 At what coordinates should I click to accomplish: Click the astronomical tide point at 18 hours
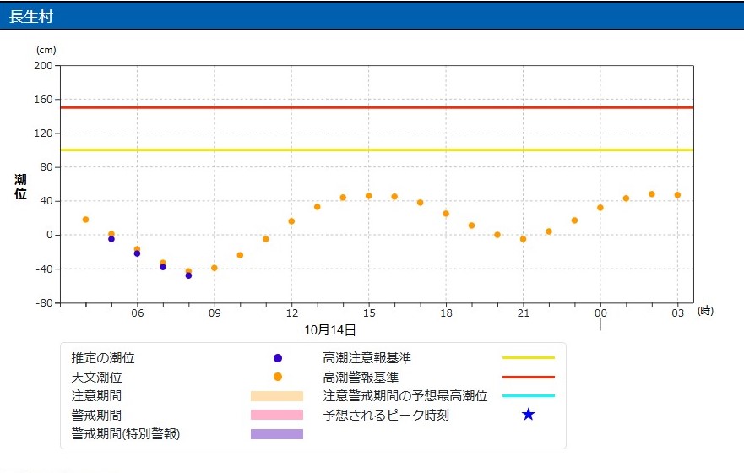point(446,214)
